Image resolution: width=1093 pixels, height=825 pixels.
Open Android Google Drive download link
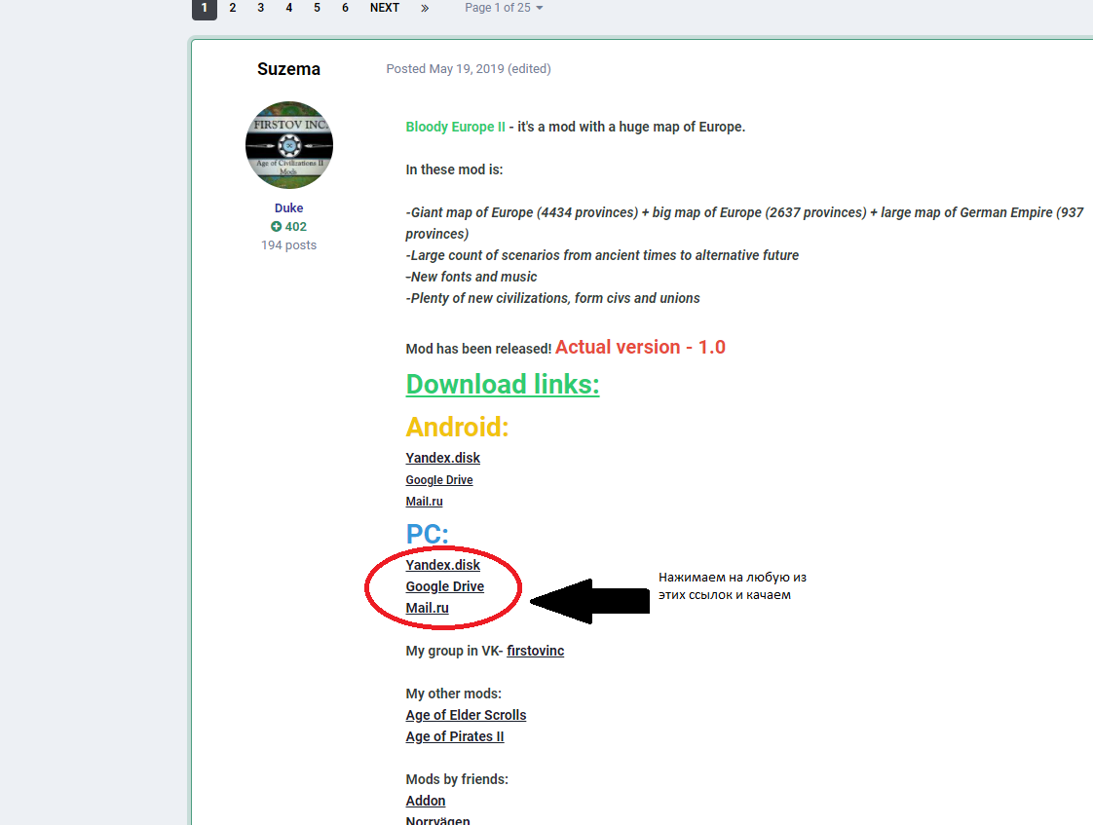point(439,480)
